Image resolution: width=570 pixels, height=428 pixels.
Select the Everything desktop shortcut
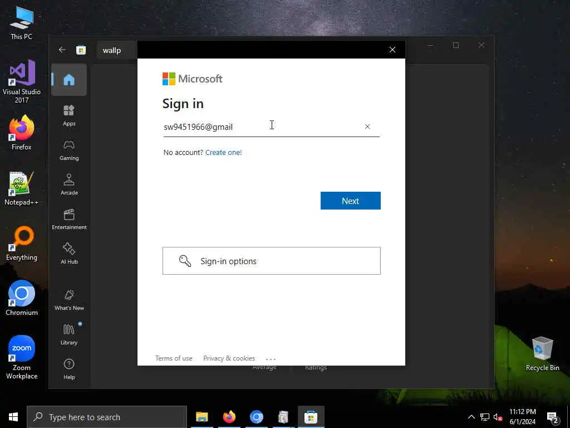(x=22, y=243)
